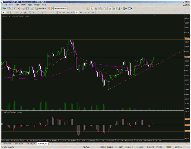191x149 pixels.
Task: Set timeframe to D1
Action: 85,13
